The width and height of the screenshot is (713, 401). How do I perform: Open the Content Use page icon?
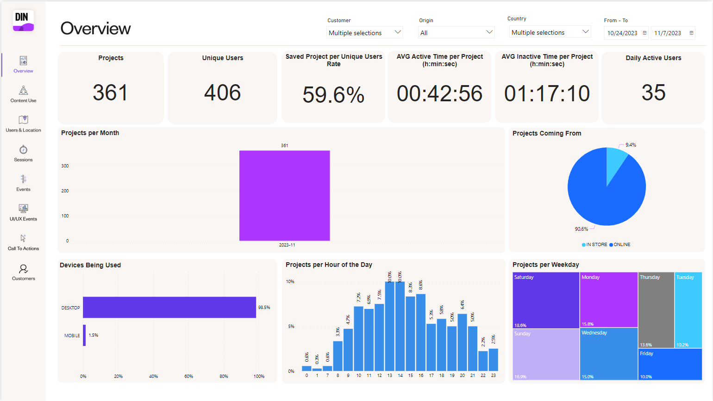click(x=23, y=91)
